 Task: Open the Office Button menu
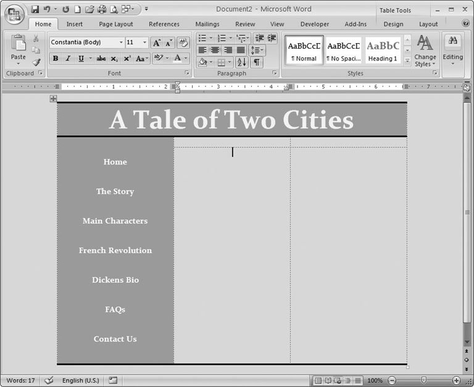[14, 14]
